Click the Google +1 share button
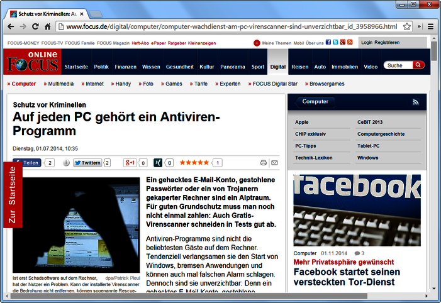 tap(130, 163)
